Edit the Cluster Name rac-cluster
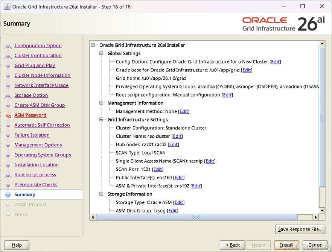The width and height of the screenshot is (332, 252). pyautogui.click(x=177, y=136)
